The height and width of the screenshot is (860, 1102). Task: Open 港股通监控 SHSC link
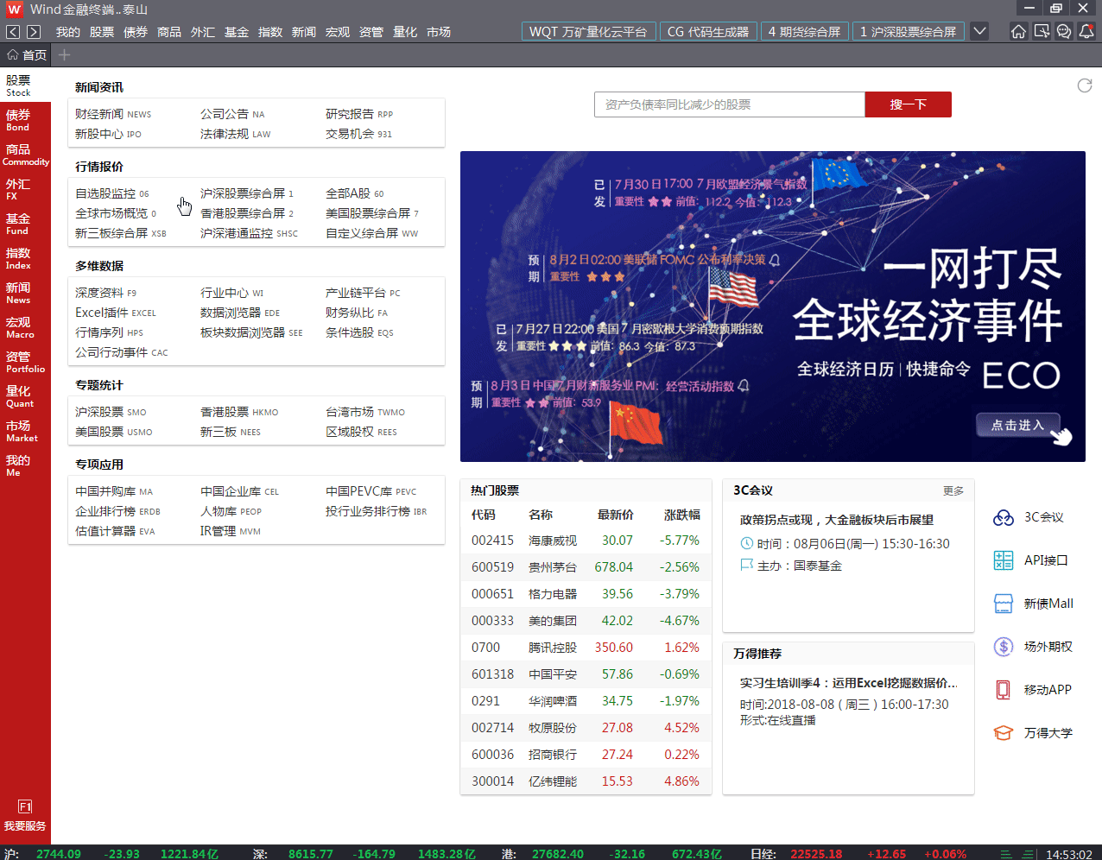coord(249,233)
